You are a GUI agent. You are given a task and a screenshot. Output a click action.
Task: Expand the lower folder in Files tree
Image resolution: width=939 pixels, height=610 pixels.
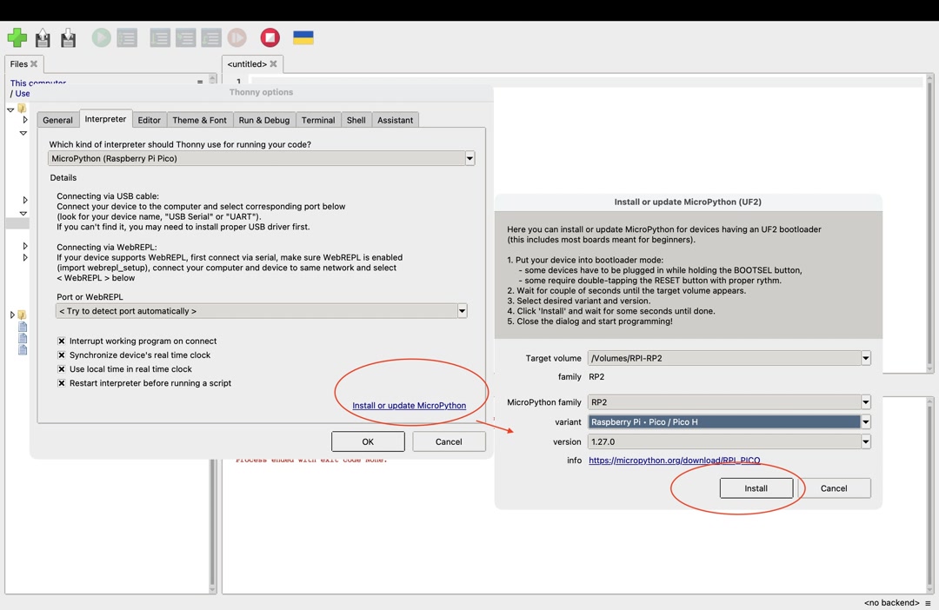point(12,315)
